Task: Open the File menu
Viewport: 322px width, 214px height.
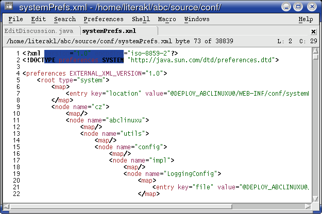Action: [15, 19]
